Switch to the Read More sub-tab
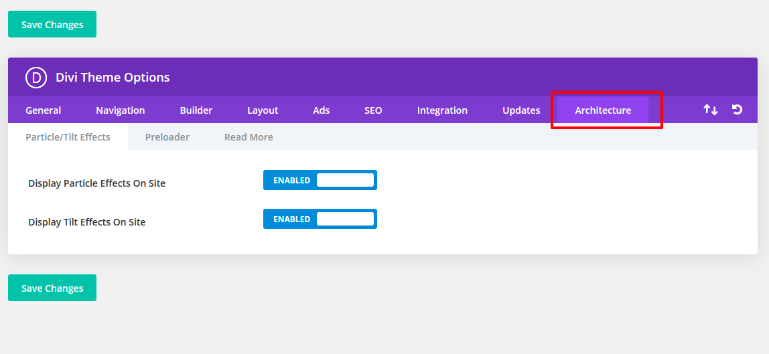The width and height of the screenshot is (769, 354). coord(249,137)
